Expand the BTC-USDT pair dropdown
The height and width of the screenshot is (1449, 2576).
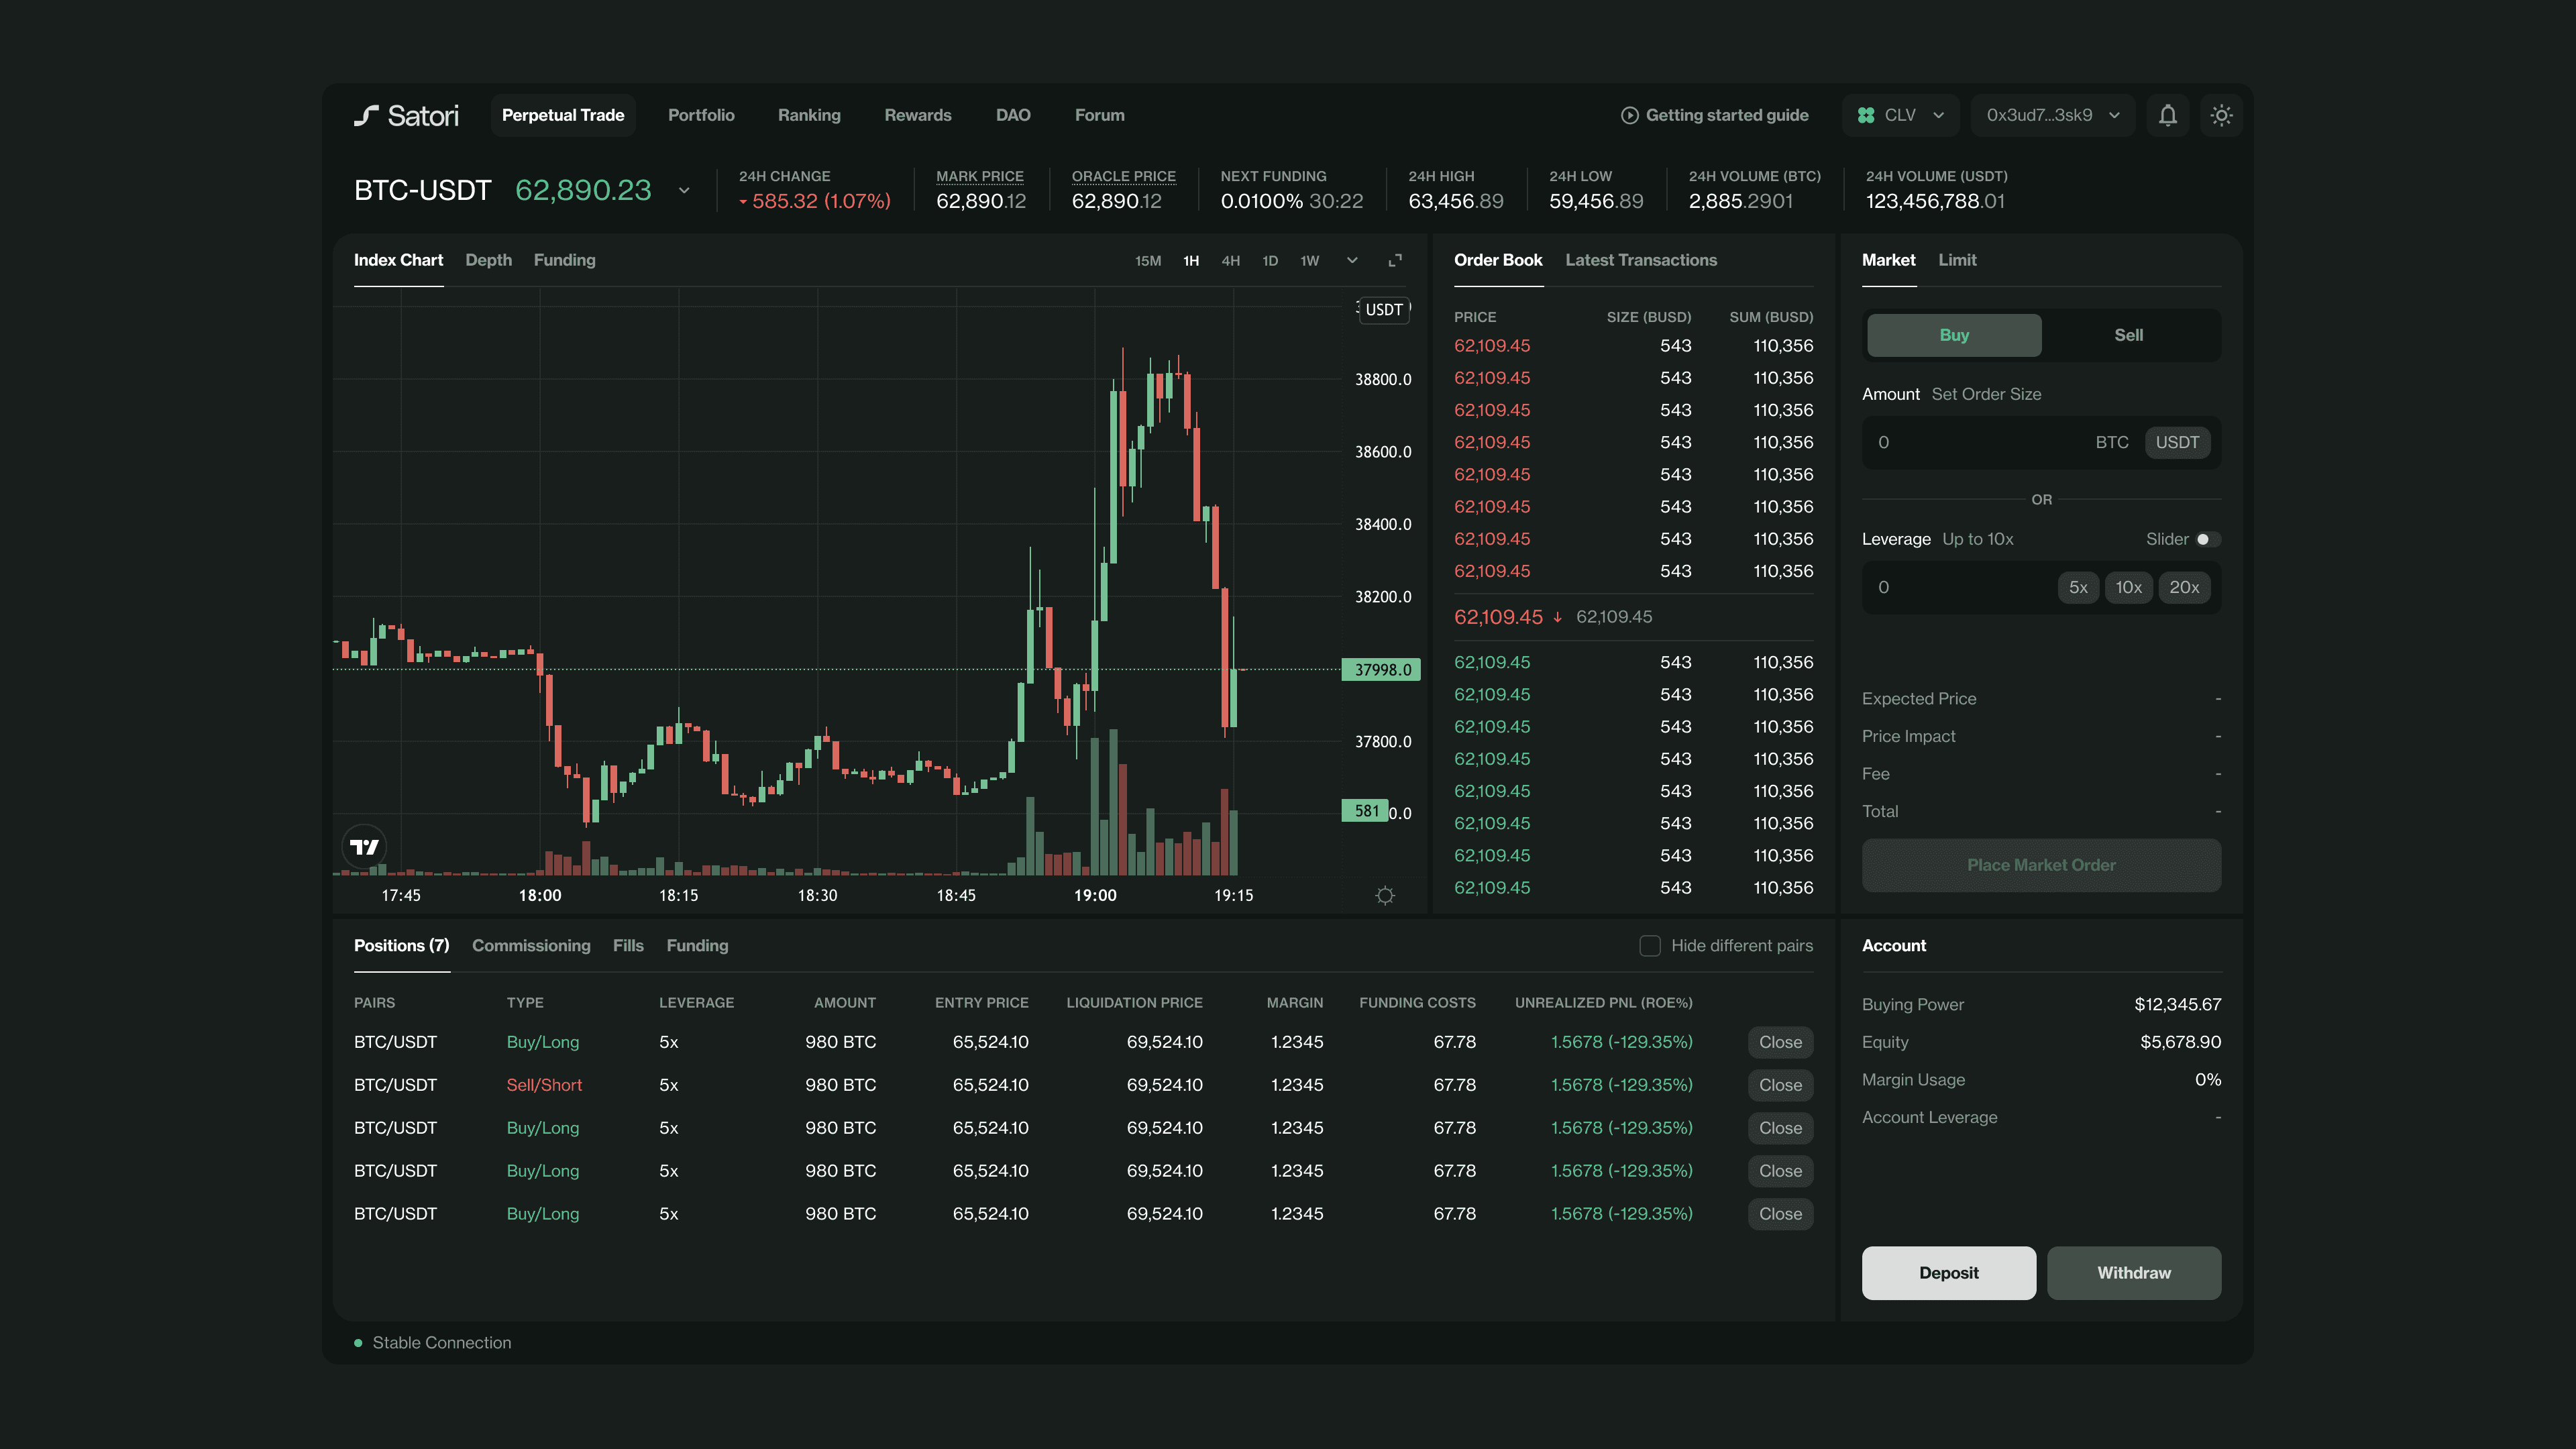pos(684,190)
